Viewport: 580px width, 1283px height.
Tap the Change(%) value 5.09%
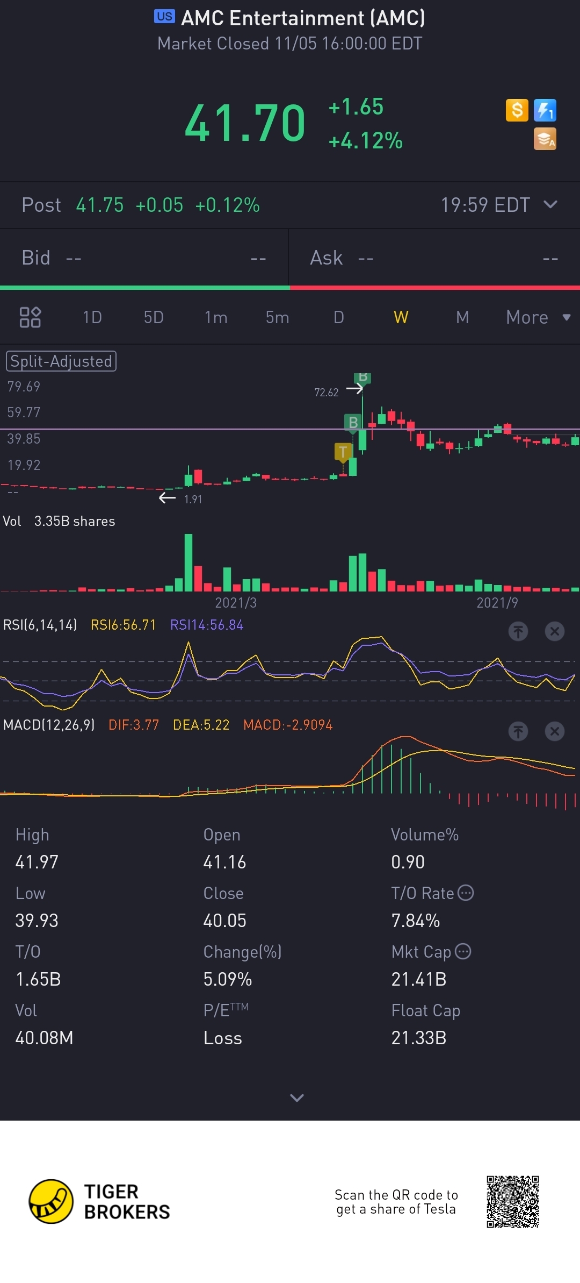click(x=228, y=979)
